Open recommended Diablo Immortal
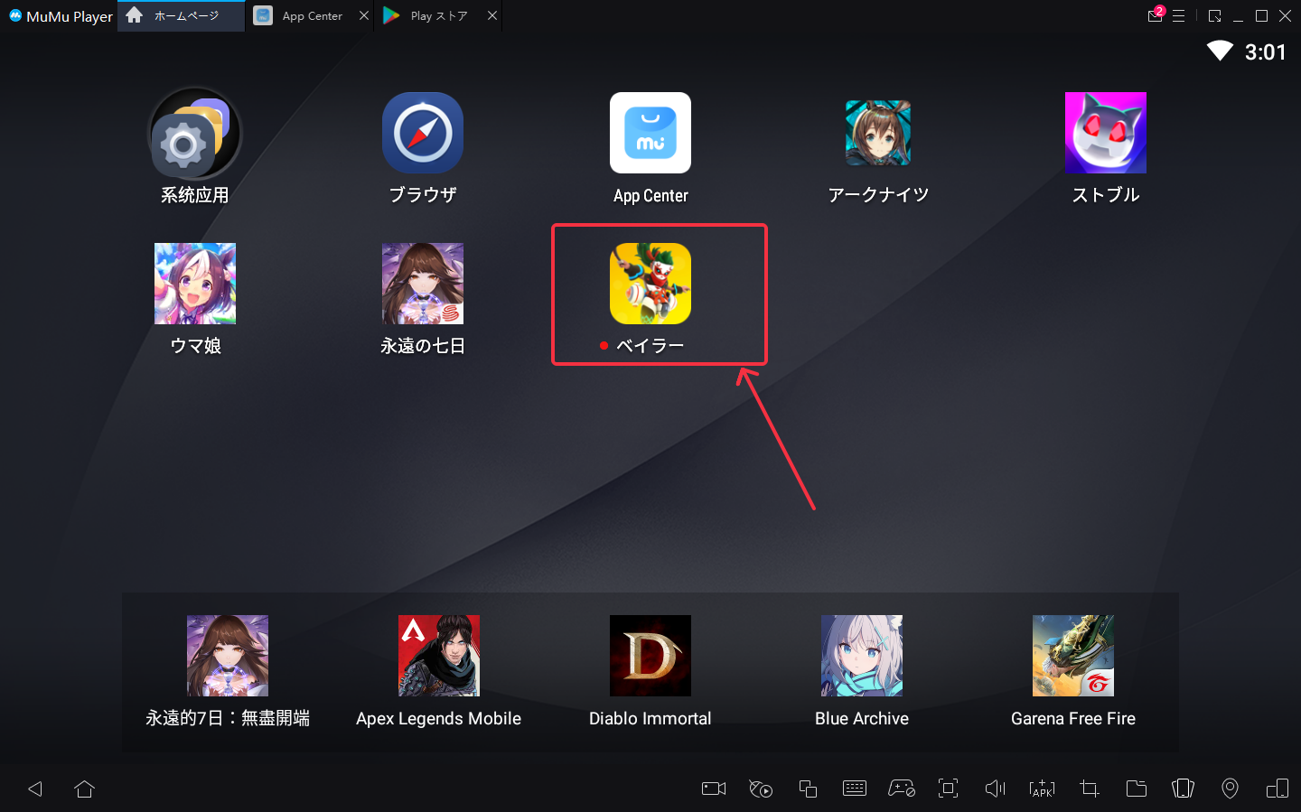Image resolution: width=1301 pixels, height=812 pixels. [650, 656]
